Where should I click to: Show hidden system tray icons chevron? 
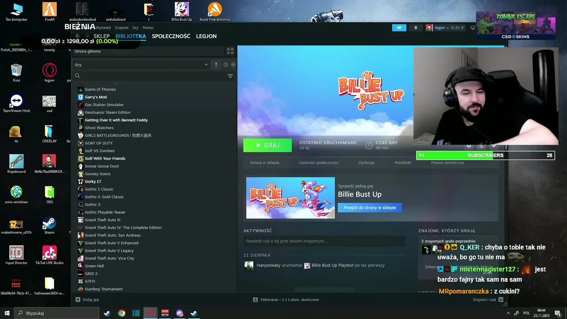pyautogui.click(x=508, y=313)
